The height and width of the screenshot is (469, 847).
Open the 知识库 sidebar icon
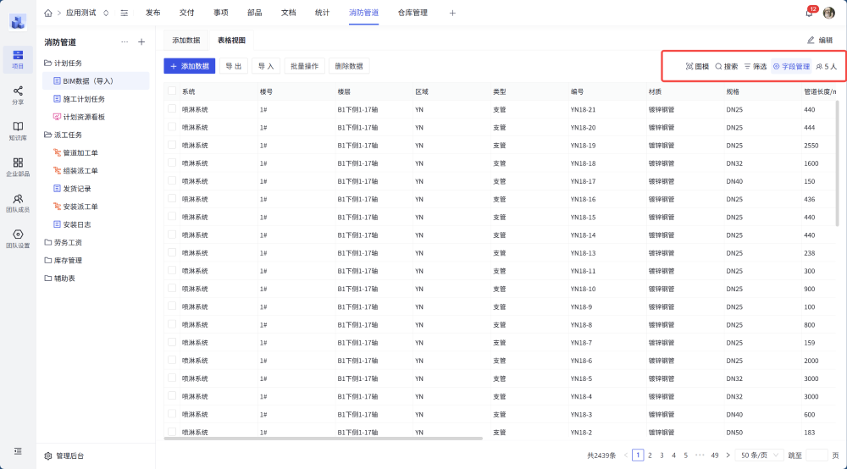point(18,130)
